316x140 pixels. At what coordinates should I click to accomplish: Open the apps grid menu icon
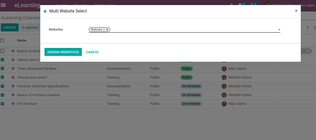pos(3,5)
